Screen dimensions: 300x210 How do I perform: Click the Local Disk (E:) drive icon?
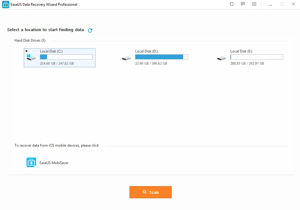click(x=221, y=58)
